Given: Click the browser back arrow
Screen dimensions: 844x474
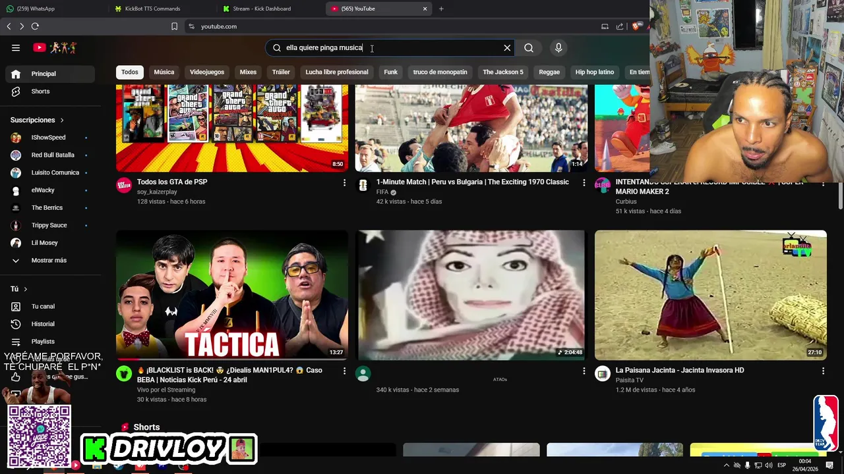Looking at the screenshot, I should tap(9, 26).
